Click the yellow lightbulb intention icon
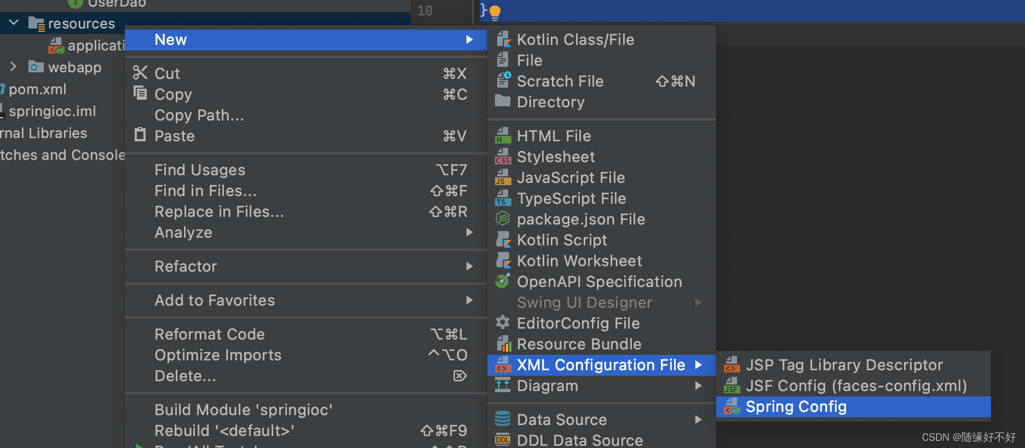Image resolution: width=1025 pixels, height=448 pixels. 495,12
